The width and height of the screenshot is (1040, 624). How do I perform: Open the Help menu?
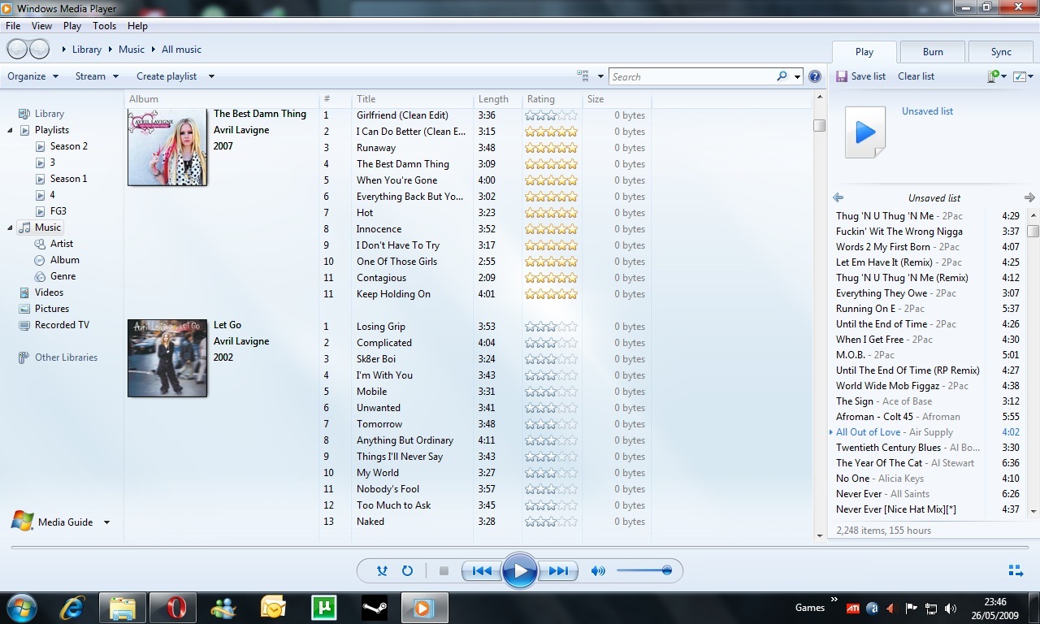coord(138,26)
